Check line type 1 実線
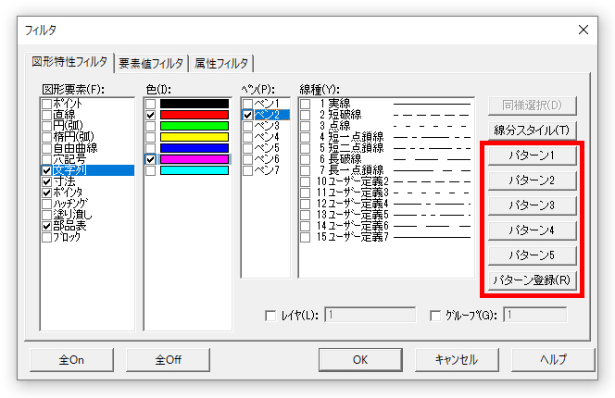Screen dimensions: 615x398 click(305, 104)
